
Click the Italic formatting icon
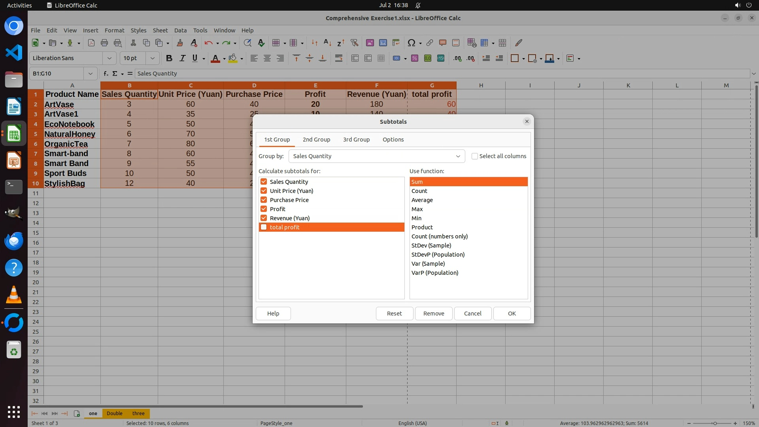click(182, 58)
